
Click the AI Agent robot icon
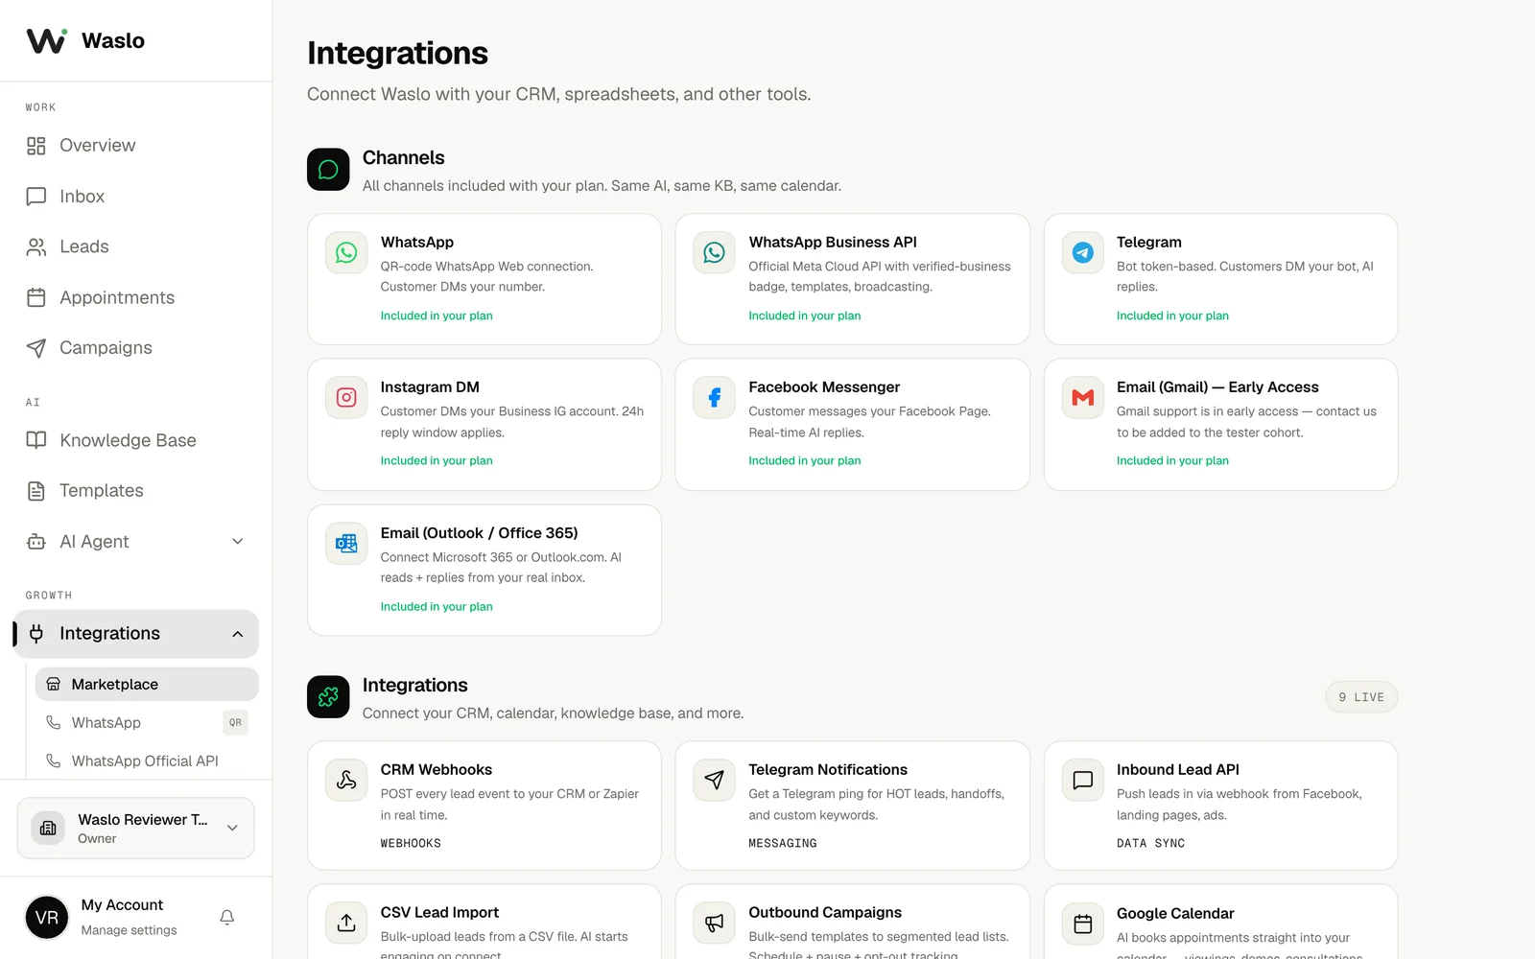36,542
